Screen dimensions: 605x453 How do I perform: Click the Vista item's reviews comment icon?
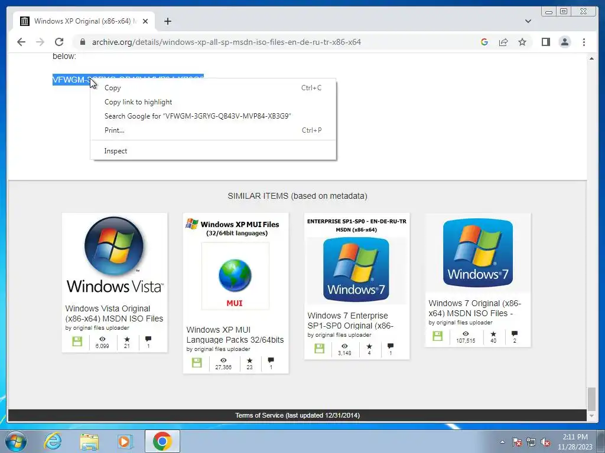(x=148, y=339)
